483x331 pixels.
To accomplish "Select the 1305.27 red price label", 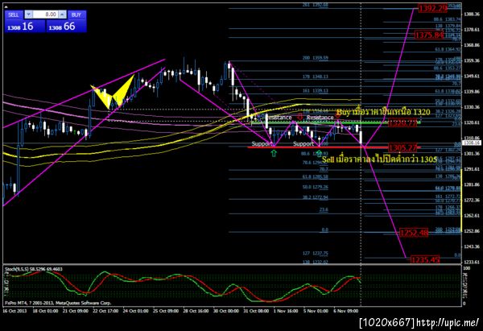I will point(402,147).
